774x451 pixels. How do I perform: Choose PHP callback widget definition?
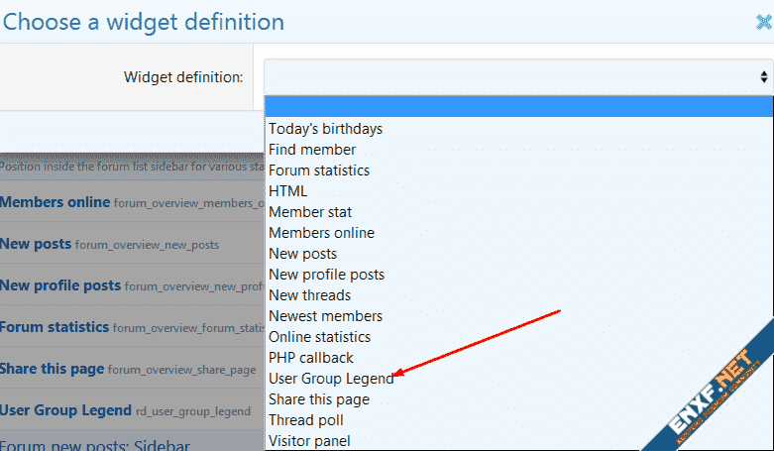point(310,358)
